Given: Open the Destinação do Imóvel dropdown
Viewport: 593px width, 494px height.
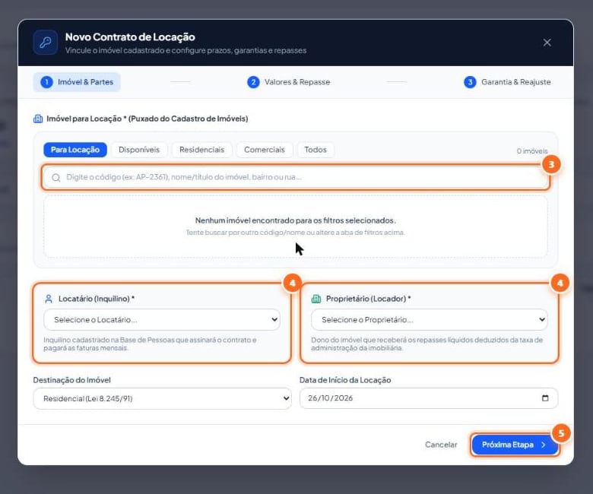Looking at the screenshot, I should pyautogui.click(x=162, y=398).
